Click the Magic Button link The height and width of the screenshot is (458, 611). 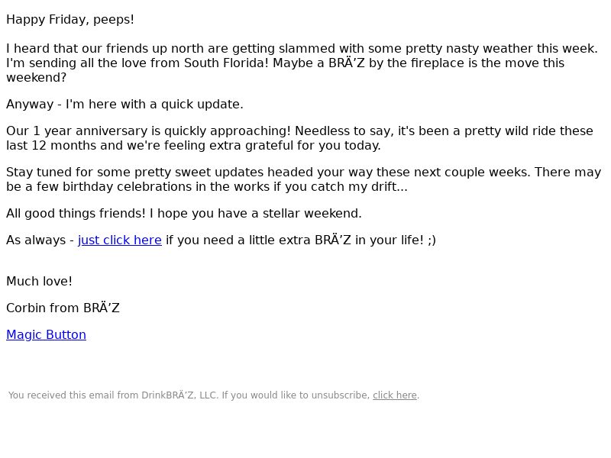[x=46, y=335]
